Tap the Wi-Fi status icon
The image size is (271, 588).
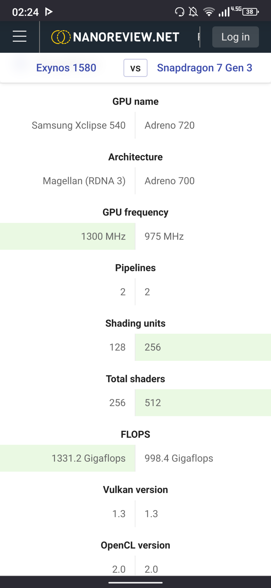tap(209, 12)
